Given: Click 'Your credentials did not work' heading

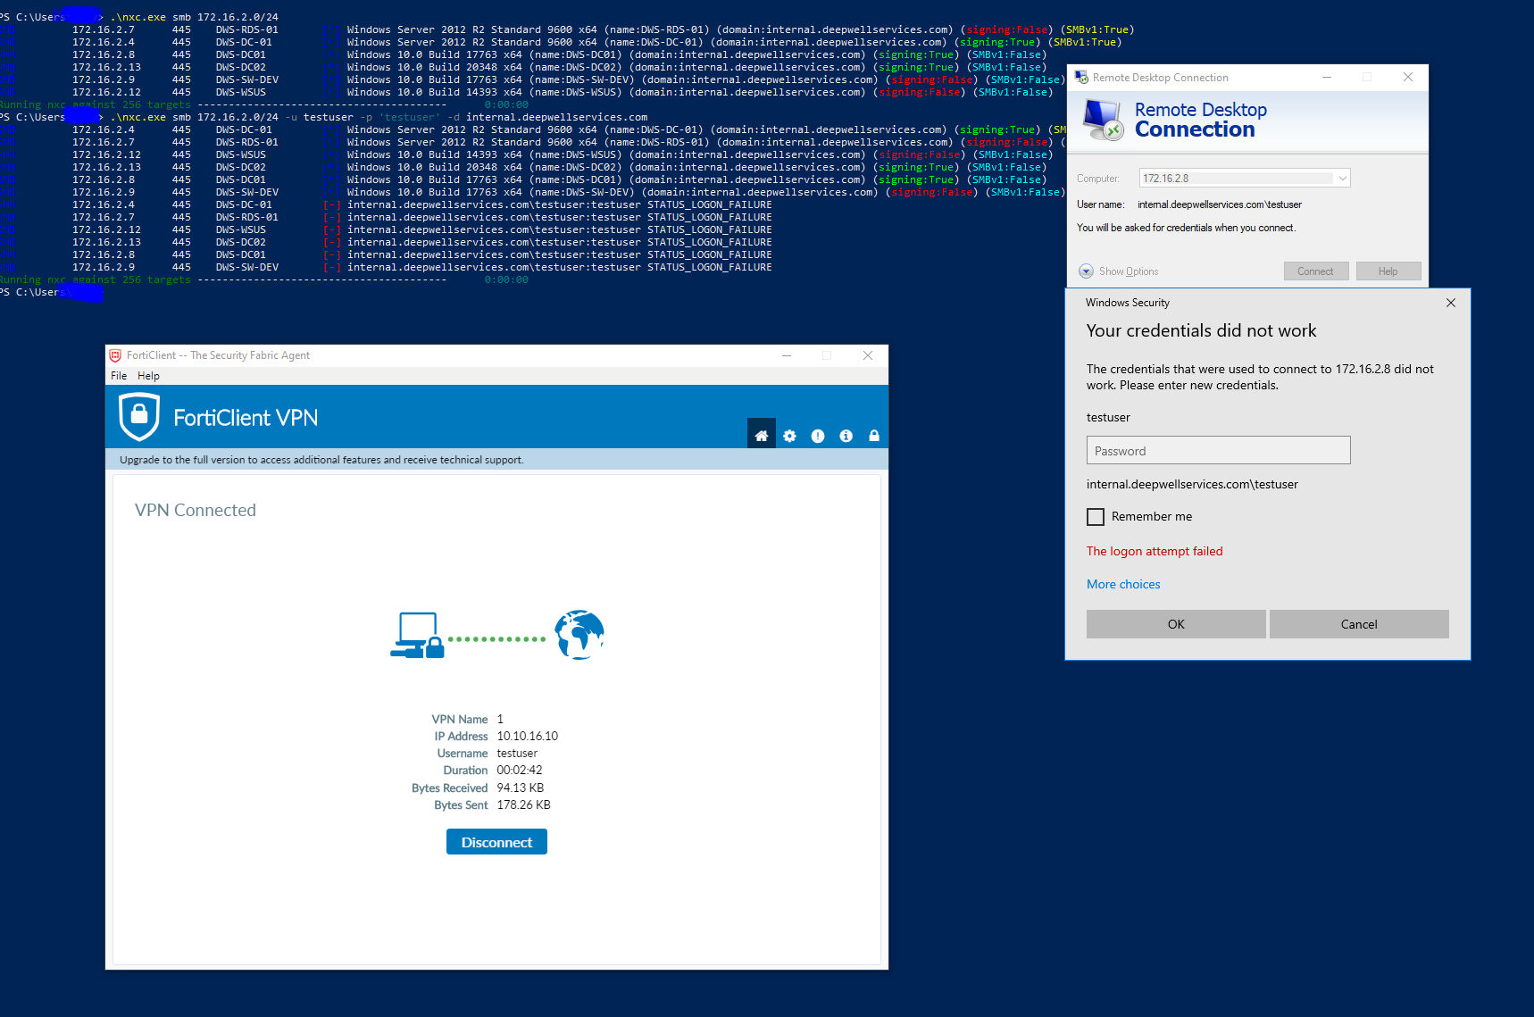Looking at the screenshot, I should pos(1201,331).
